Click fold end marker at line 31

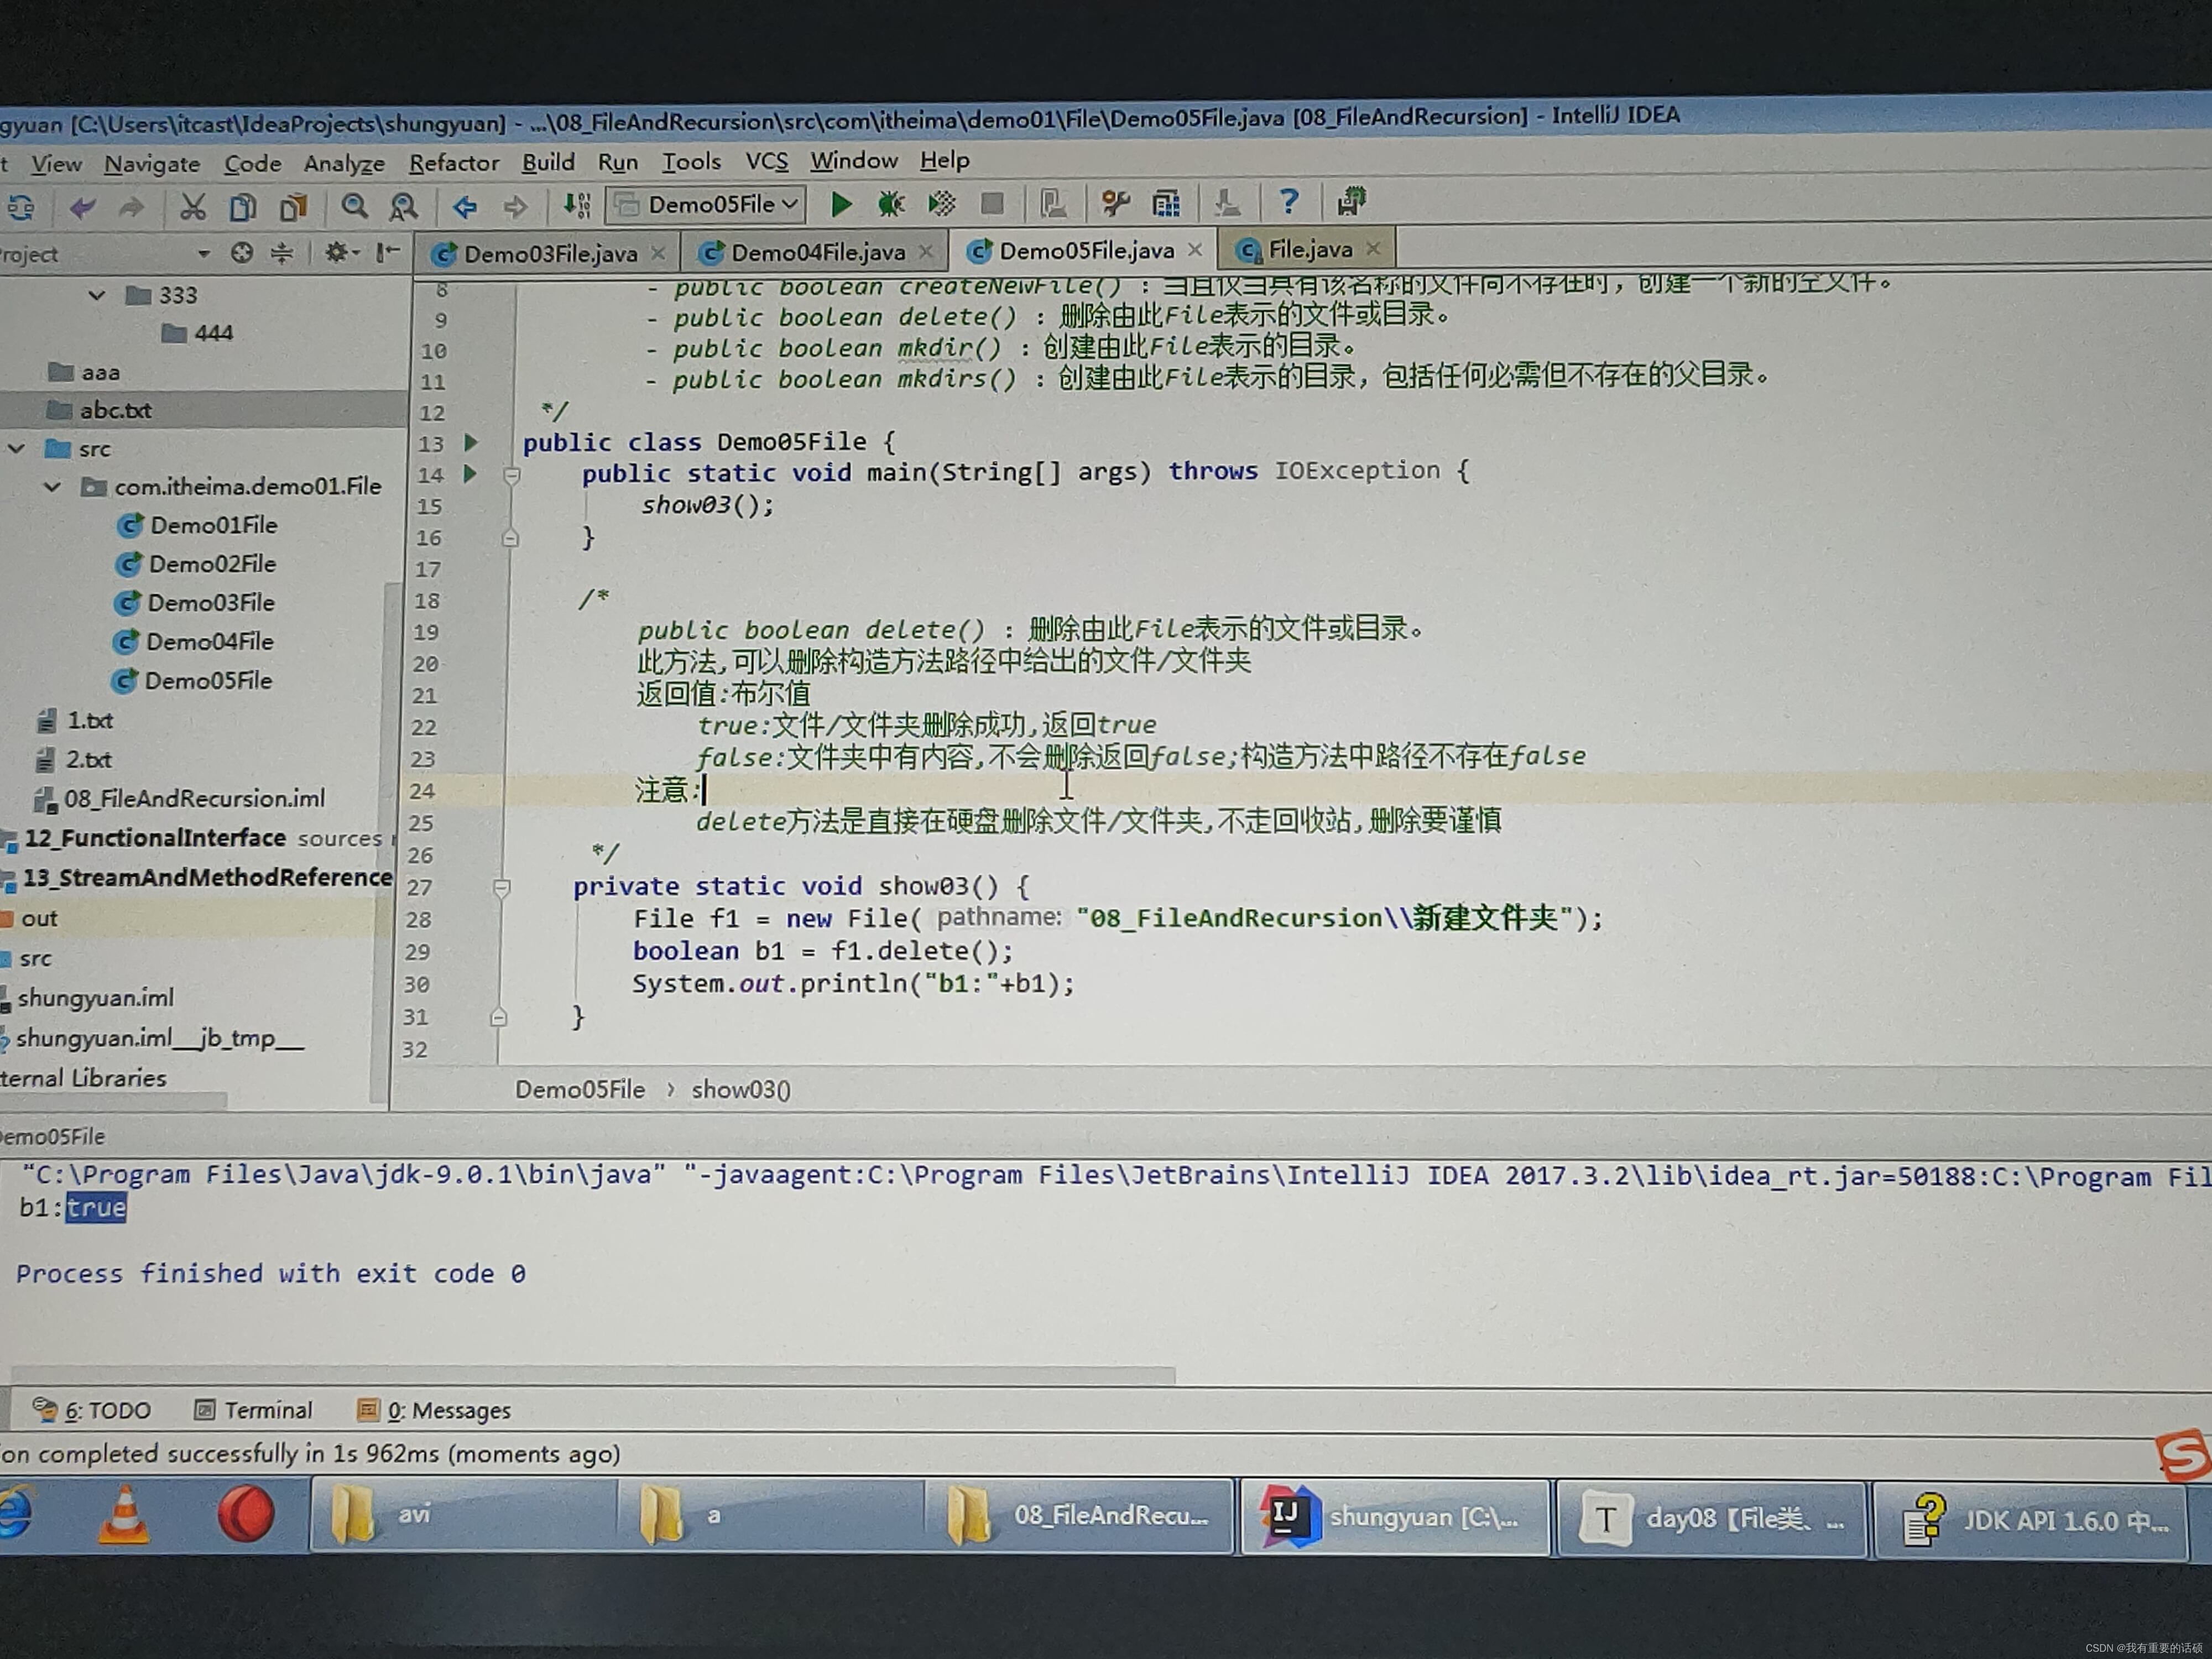coord(498,1018)
